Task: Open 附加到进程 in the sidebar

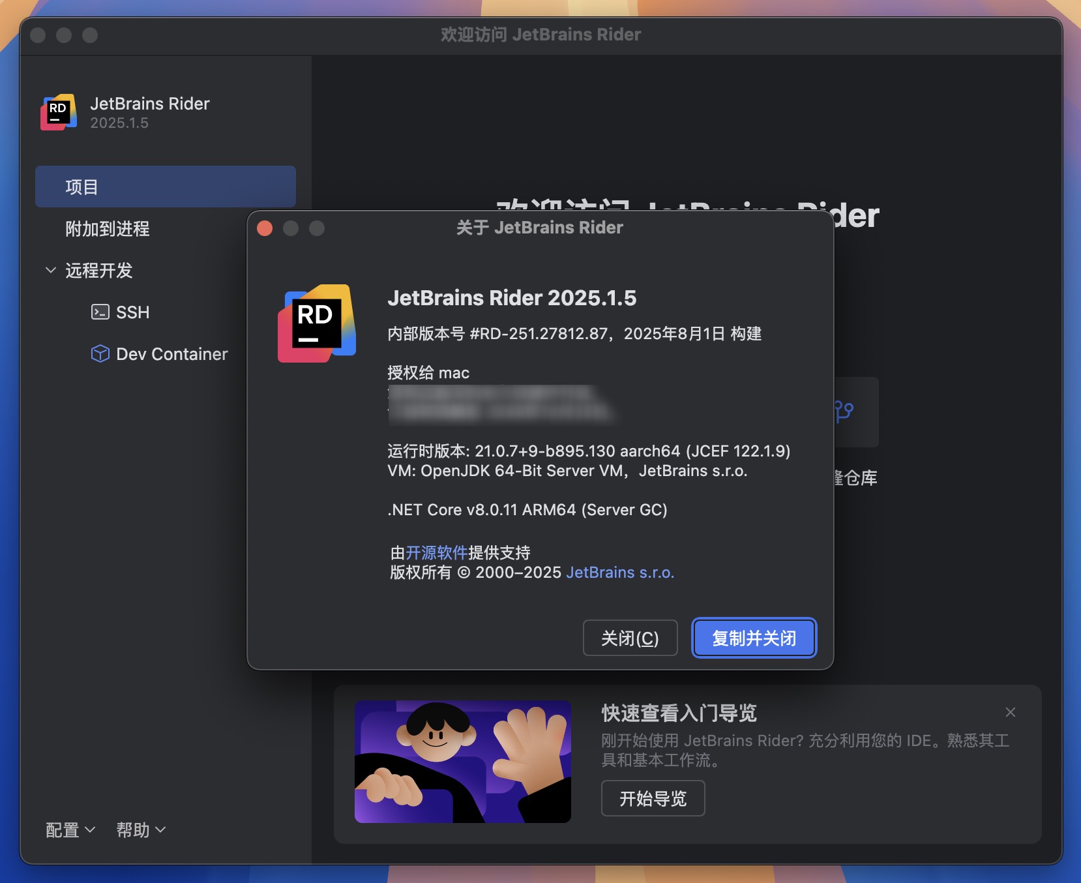Action: click(108, 228)
